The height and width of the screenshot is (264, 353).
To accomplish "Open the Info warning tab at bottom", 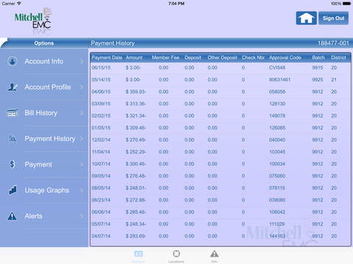I will pos(214,257).
